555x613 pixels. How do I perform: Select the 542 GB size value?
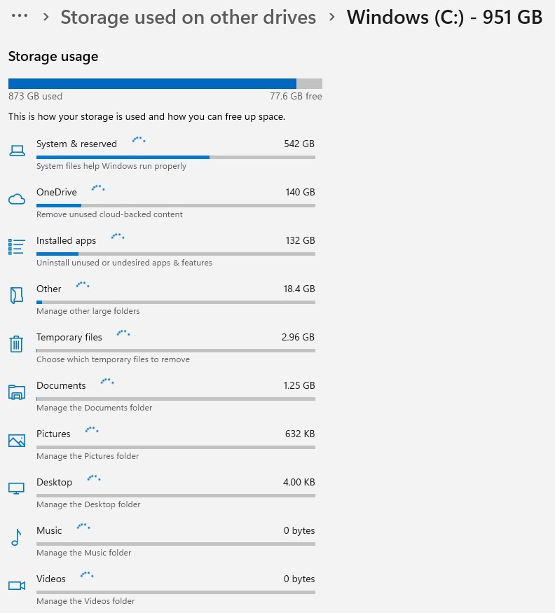(x=299, y=144)
